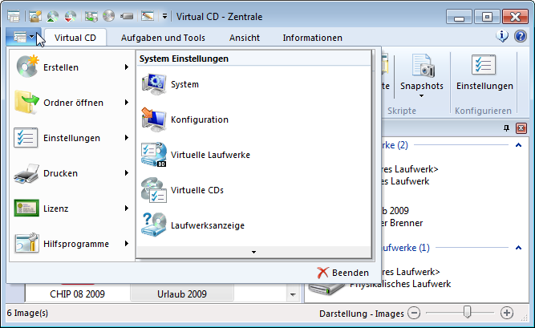
Task: Click Beenden to exit
Action: [x=343, y=273]
